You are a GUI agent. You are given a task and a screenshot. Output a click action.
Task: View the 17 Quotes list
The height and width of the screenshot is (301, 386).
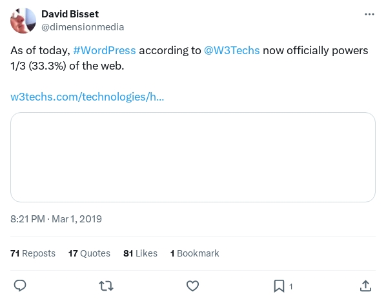coord(89,253)
